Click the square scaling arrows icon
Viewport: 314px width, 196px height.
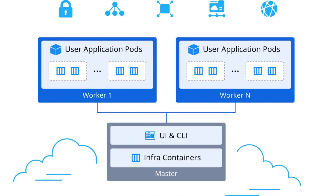point(165,9)
